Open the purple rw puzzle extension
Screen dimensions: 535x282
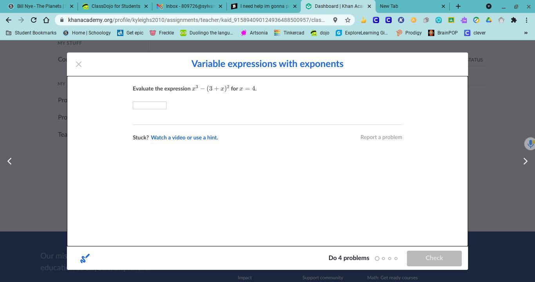[x=464, y=20]
